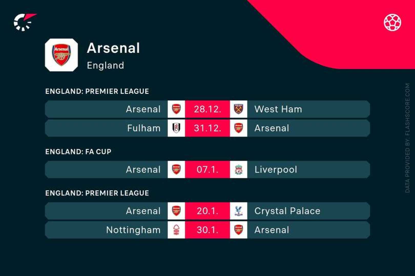This screenshot has height=276, width=415.
Task: Open the Nottingham team name
Action: (133, 230)
